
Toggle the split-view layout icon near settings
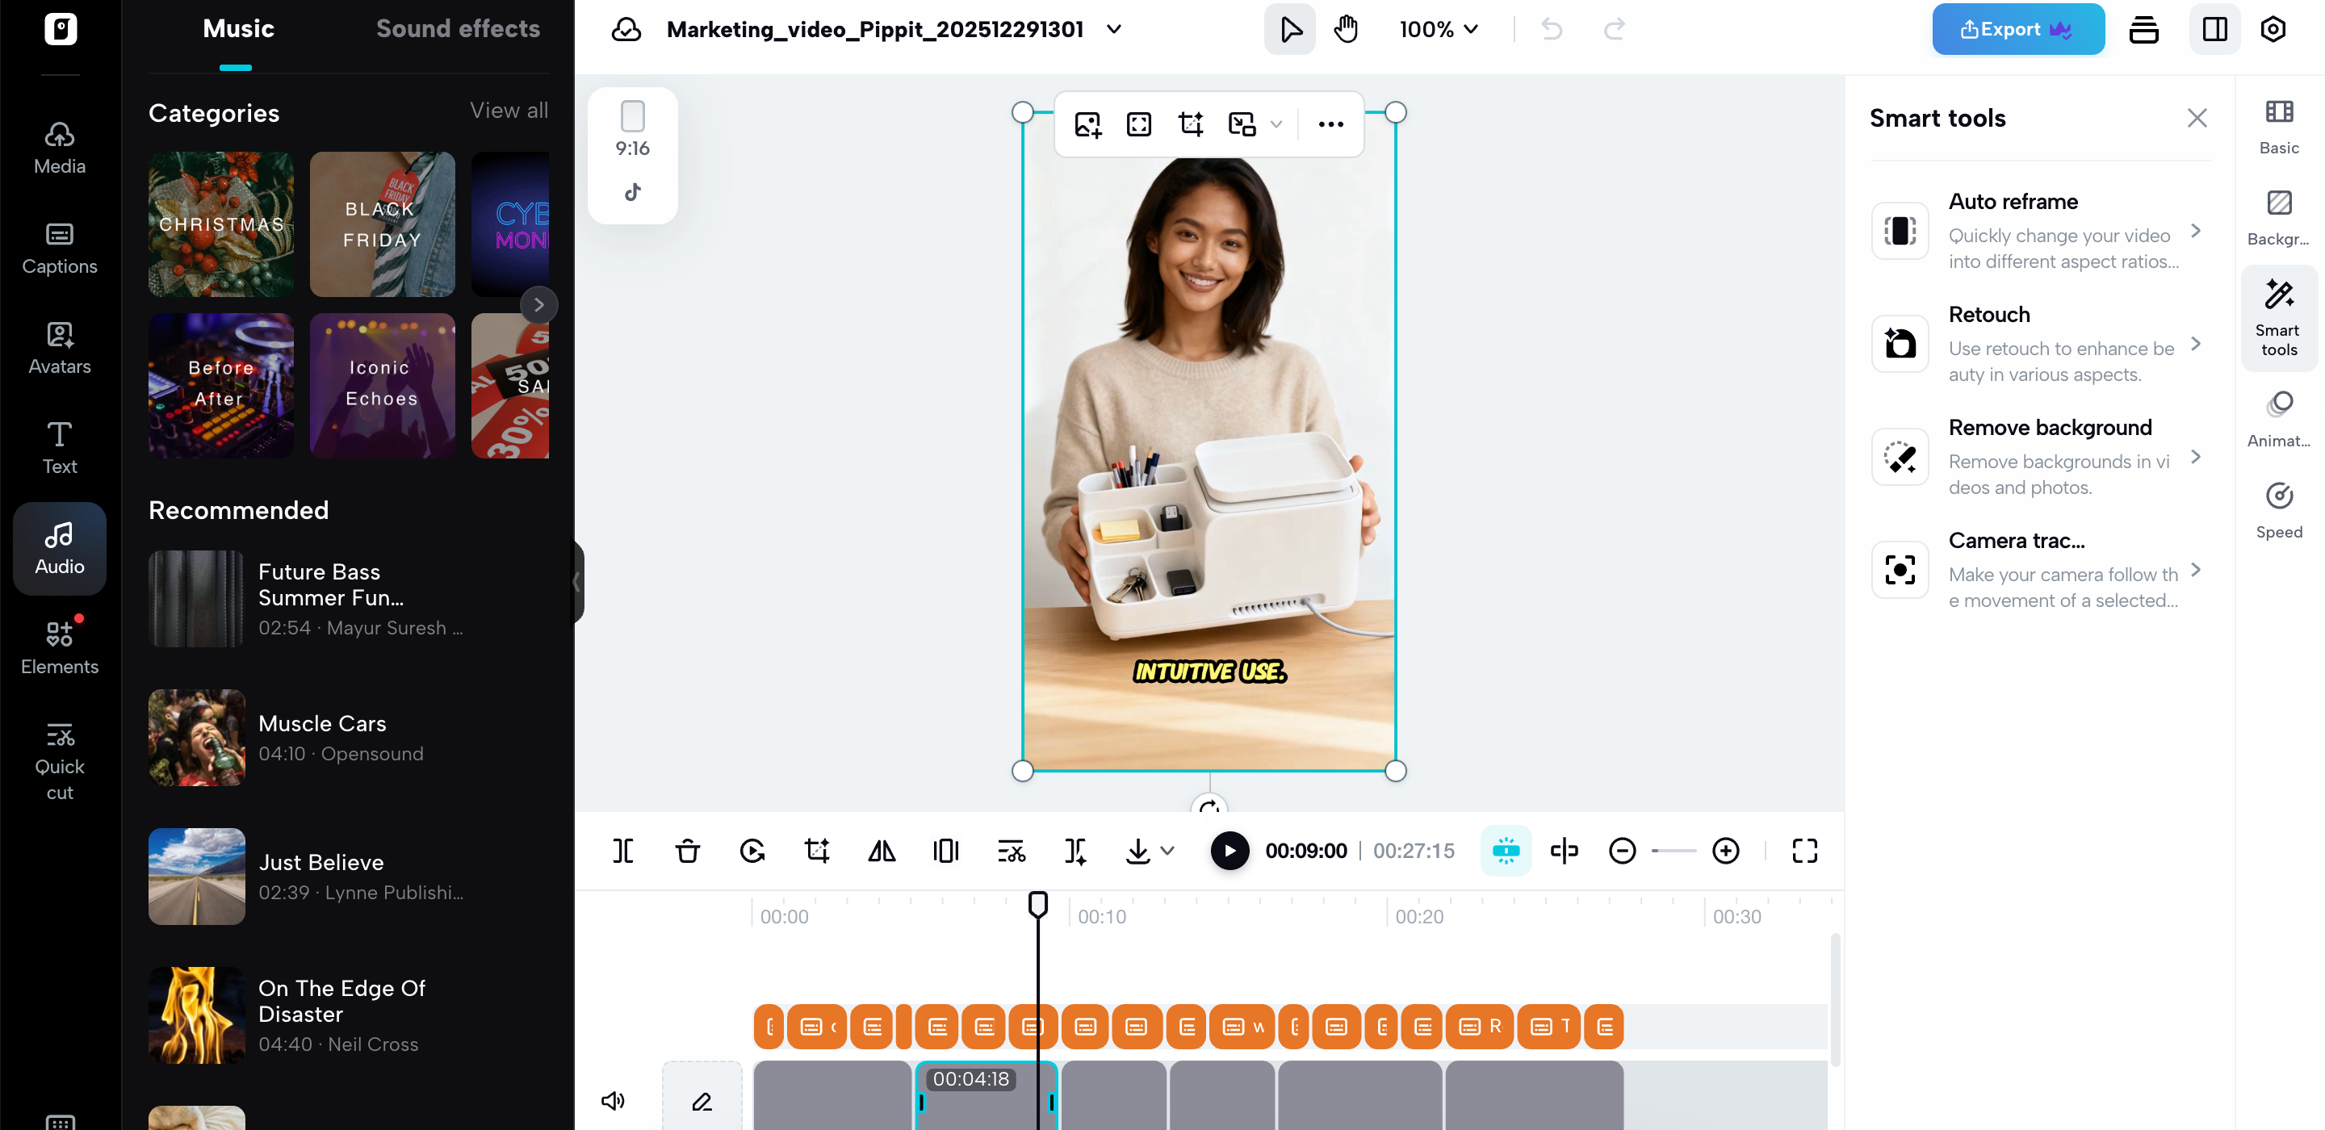point(2215,29)
